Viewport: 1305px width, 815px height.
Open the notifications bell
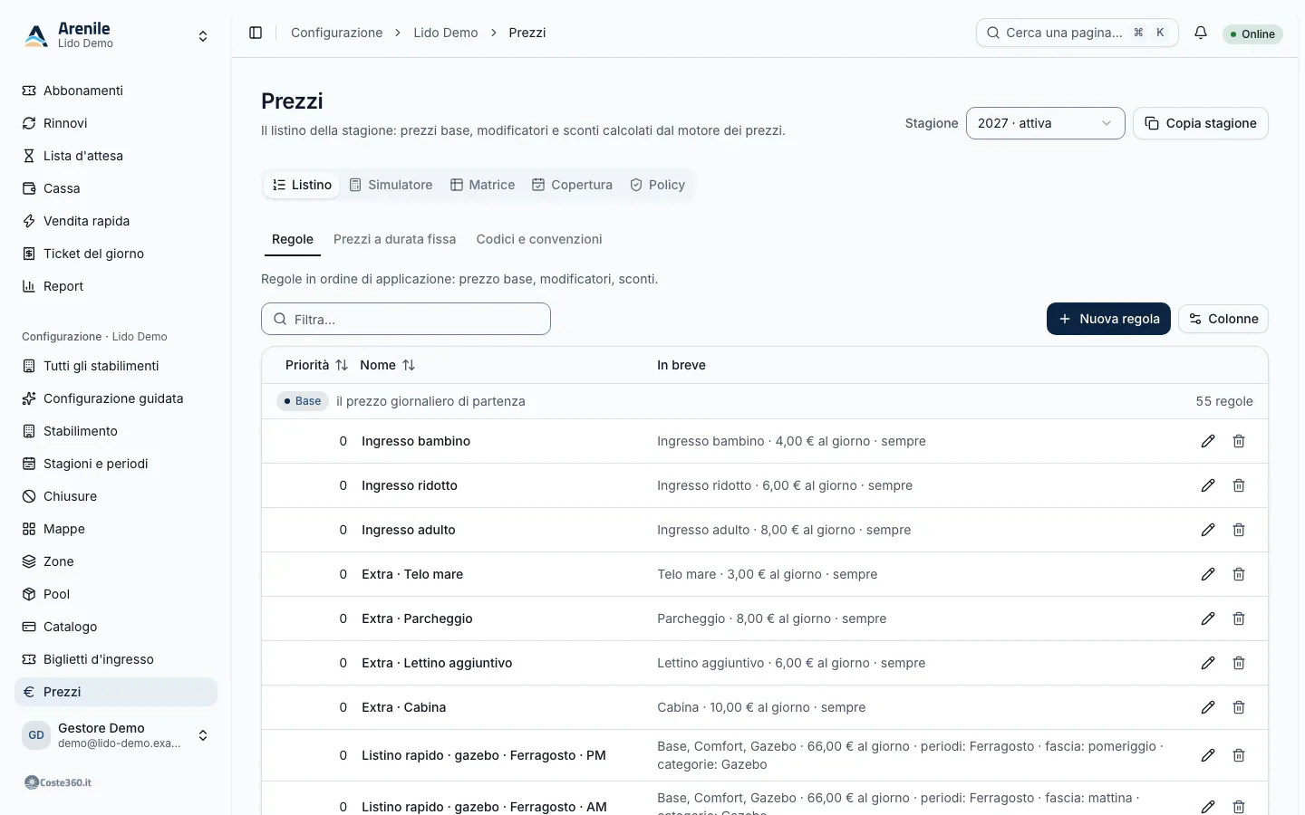(1201, 33)
